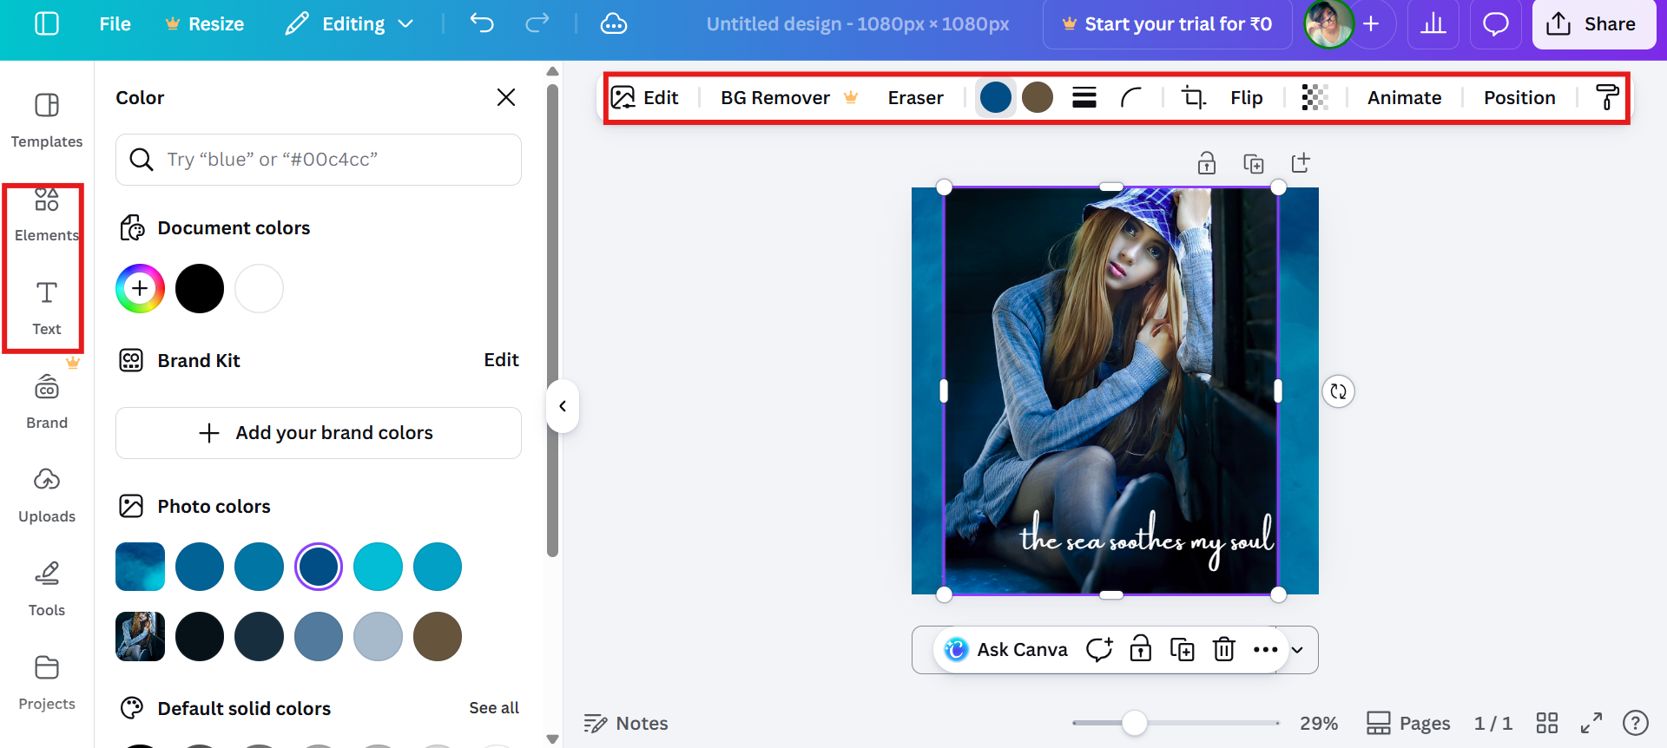This screenshot has width=1667, height=748.
Task: Check cloud save status icon
Action: [x=614, y=23]
